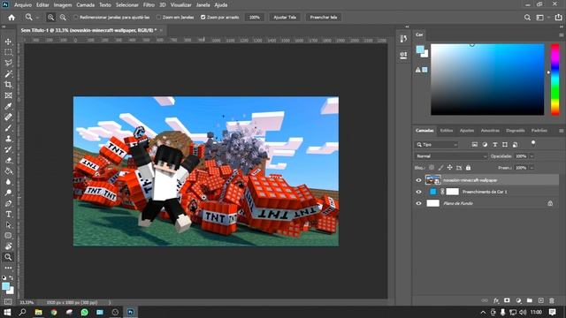This screenshot has width=566, height=318.
Task: Pick a color in the color field
Action: pyautogui.click(x=487, y=79)
